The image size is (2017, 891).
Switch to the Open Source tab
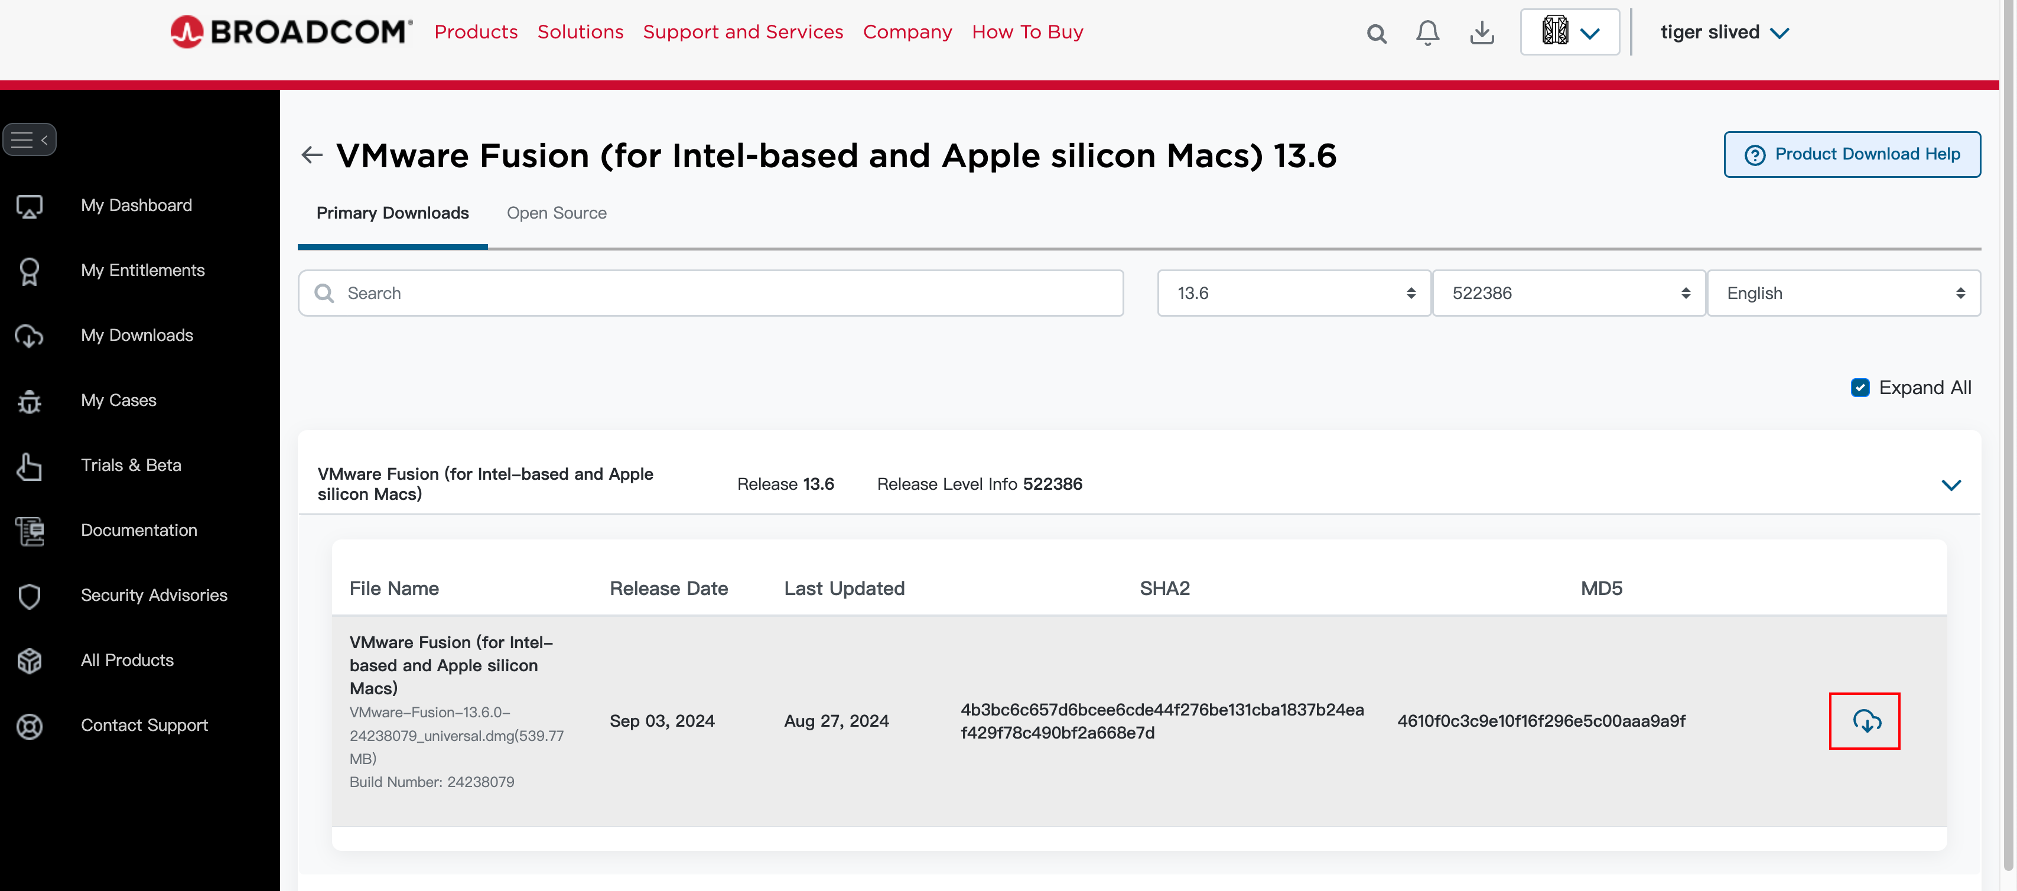coord(556,213)
